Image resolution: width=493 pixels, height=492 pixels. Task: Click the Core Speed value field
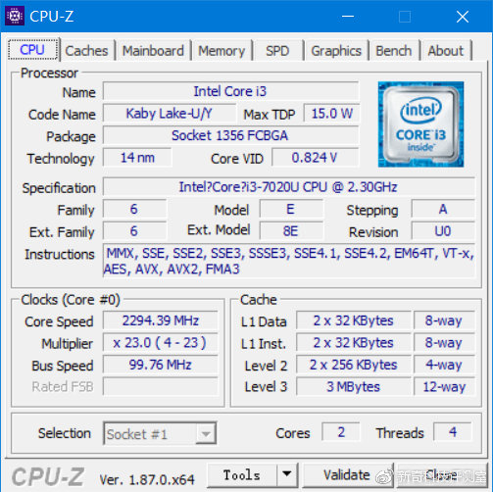160,320
